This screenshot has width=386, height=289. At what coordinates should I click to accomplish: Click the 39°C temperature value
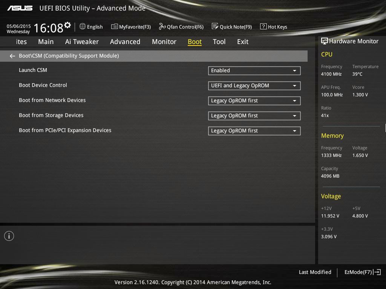(357, 74)
